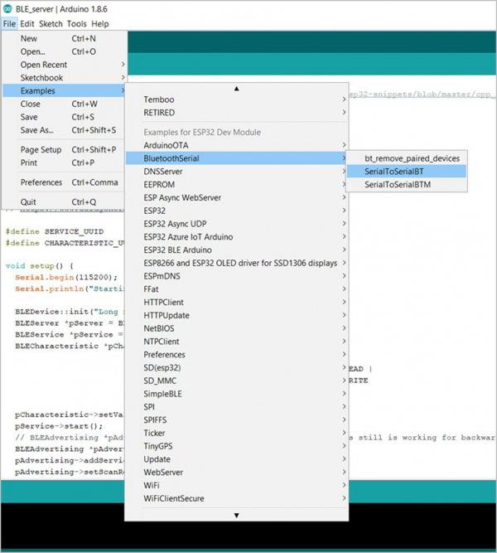Image resolution: width=497 pixels, height=553 pixels.
Task: Choose Page Setup from the File menu
Action: 64,149
